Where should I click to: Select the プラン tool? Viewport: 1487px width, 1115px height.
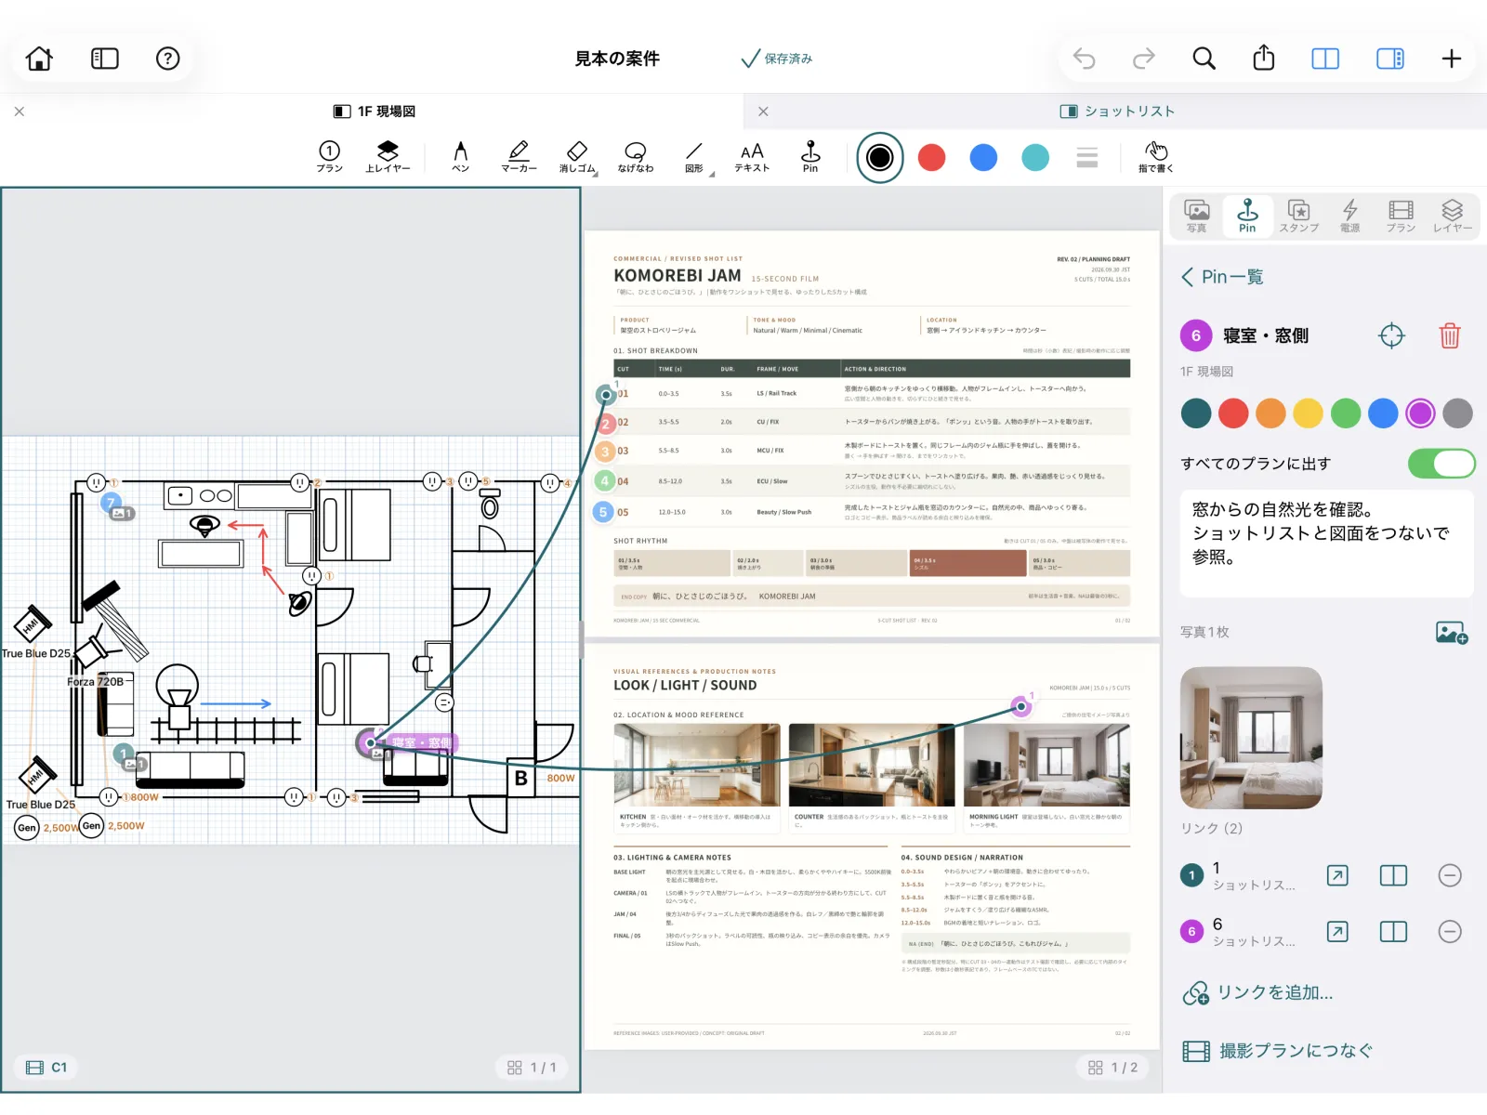[329, 156]
